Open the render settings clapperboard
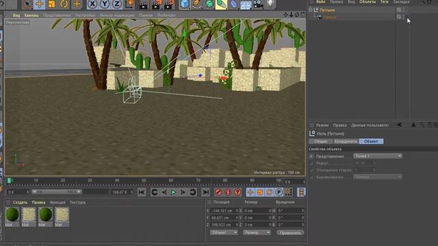 169,4
